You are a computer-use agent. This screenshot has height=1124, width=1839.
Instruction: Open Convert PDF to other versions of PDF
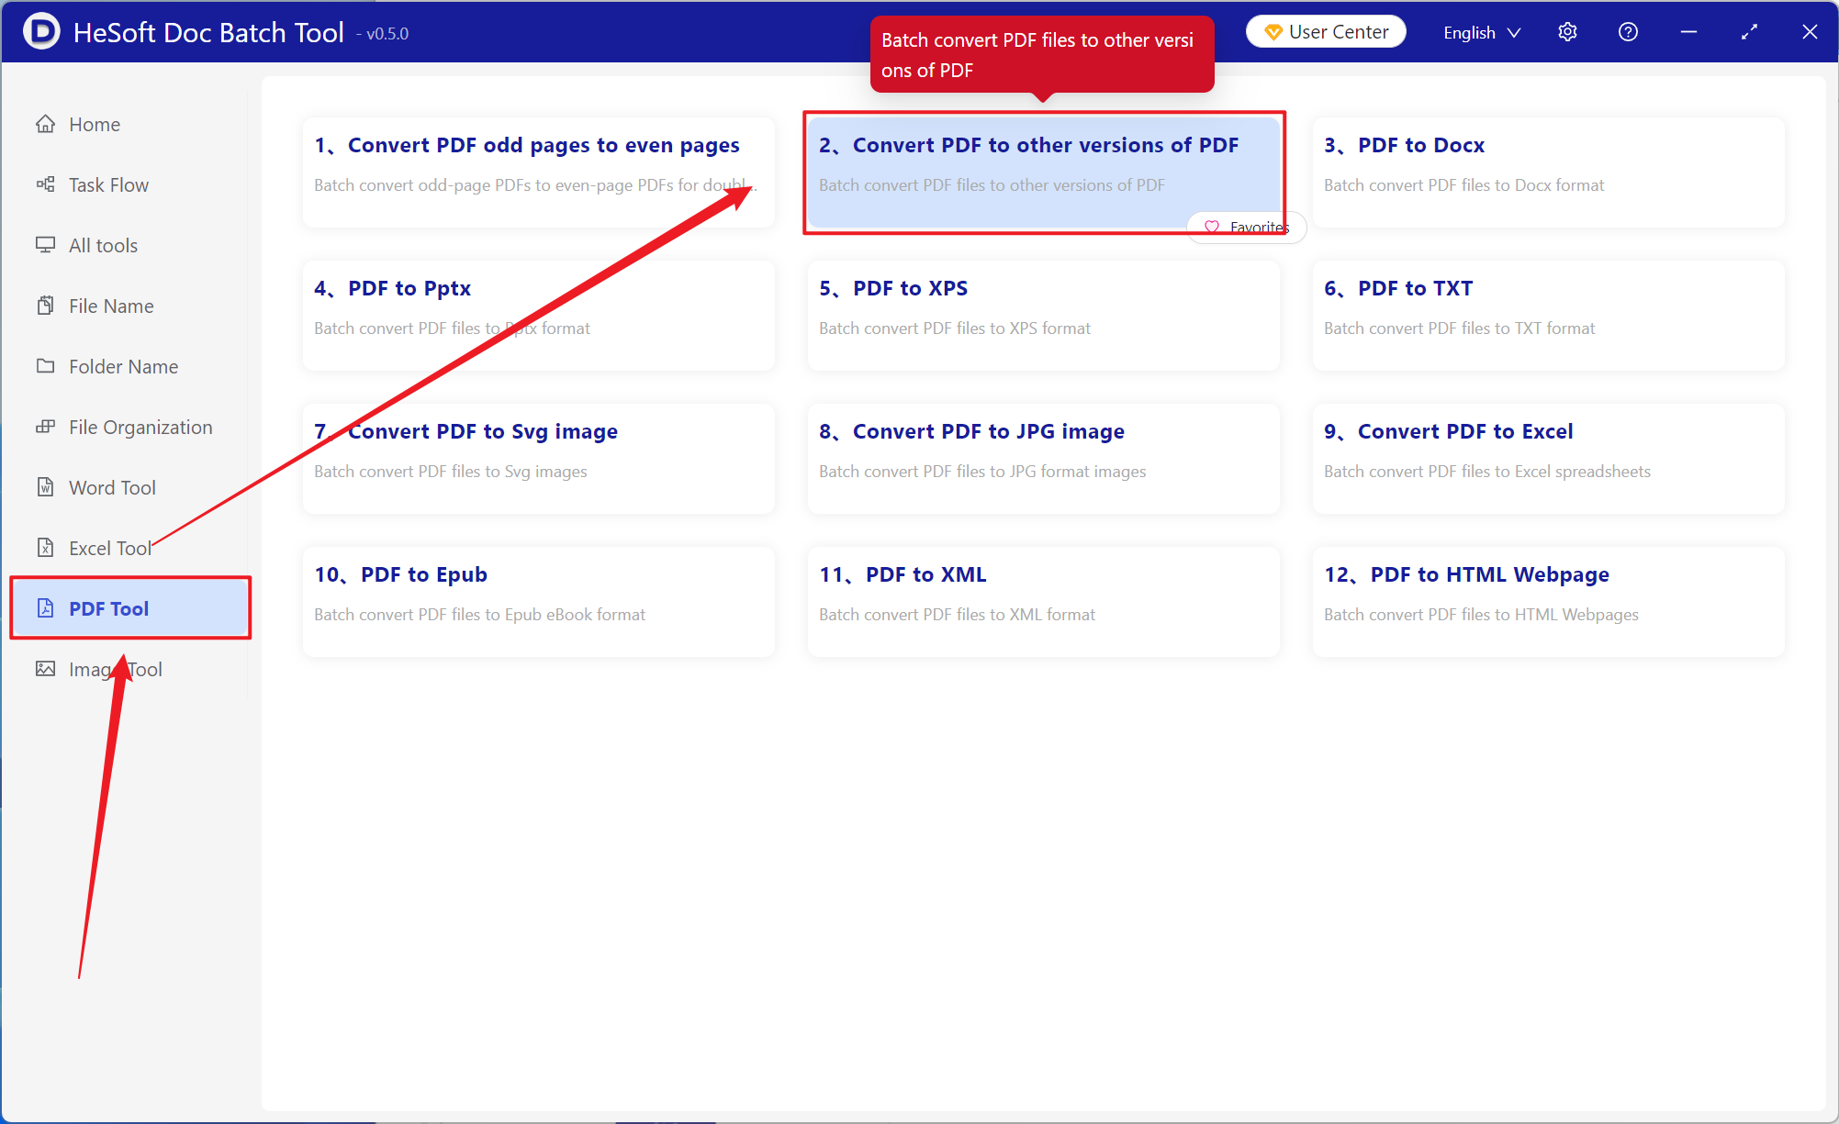click(x=1044, y=172)
